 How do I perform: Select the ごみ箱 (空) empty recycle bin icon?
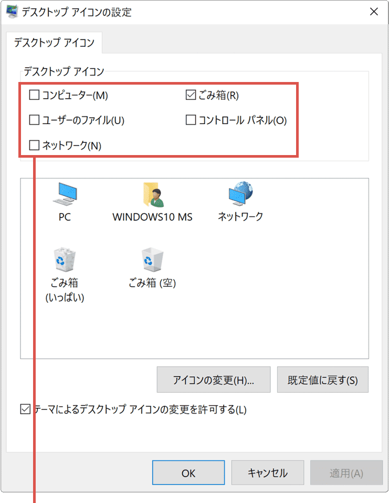(153, 259)
